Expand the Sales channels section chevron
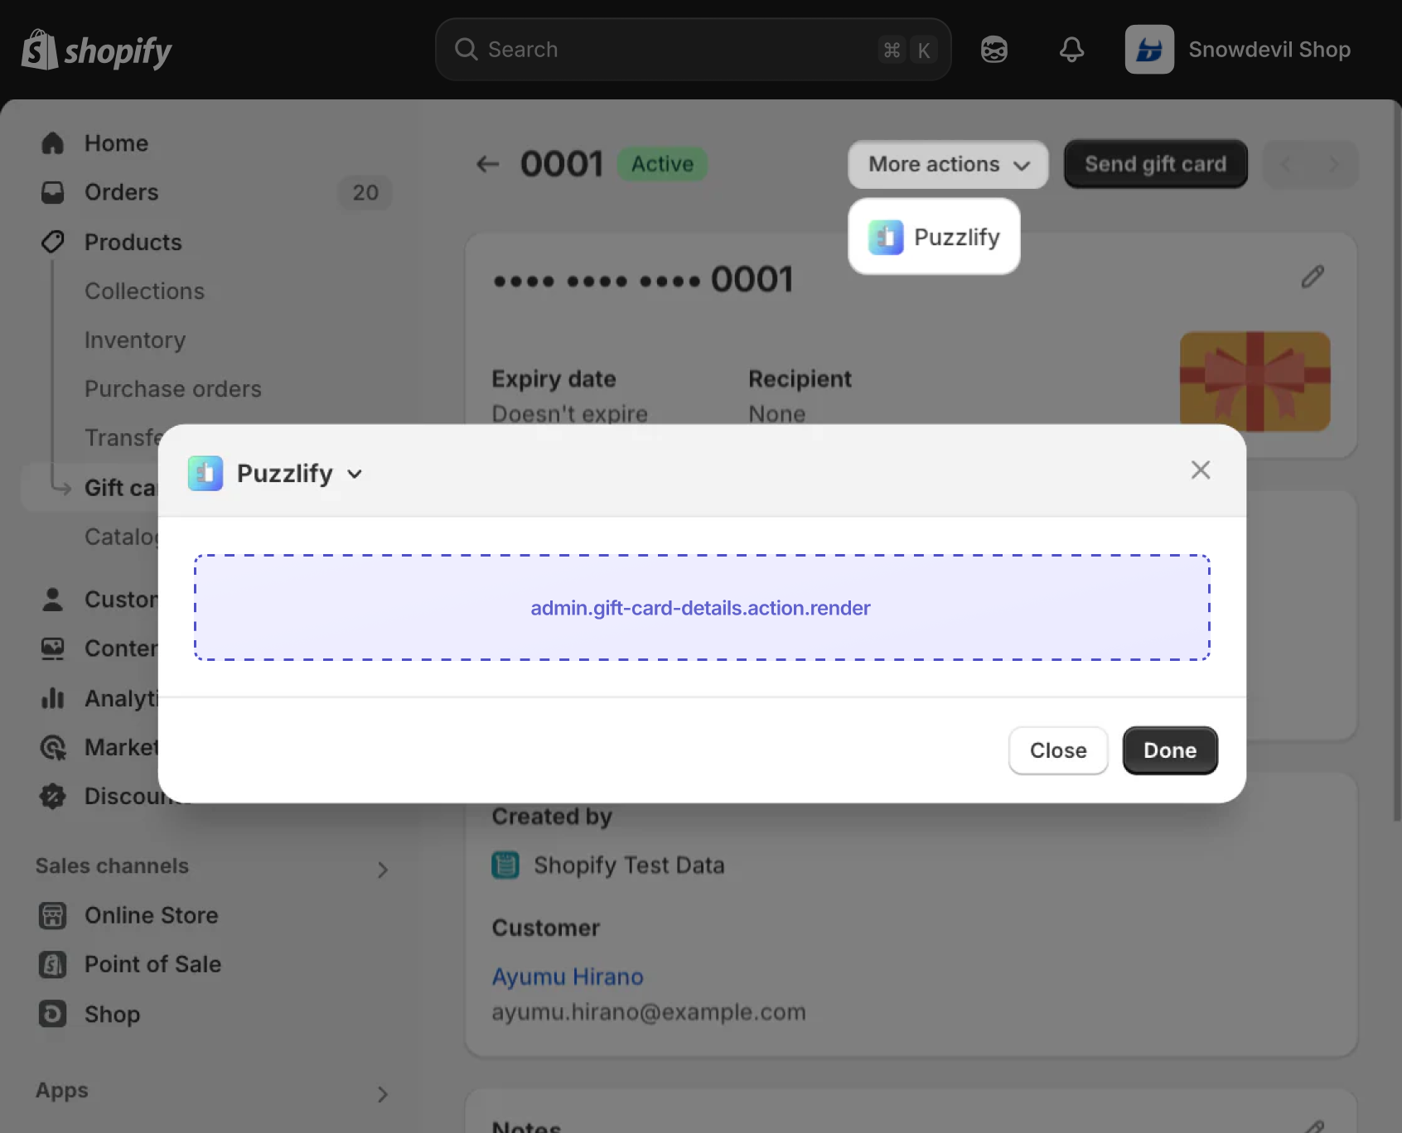The width and height of the screenshot is (1402, 1133). click(x=382, y=870)
